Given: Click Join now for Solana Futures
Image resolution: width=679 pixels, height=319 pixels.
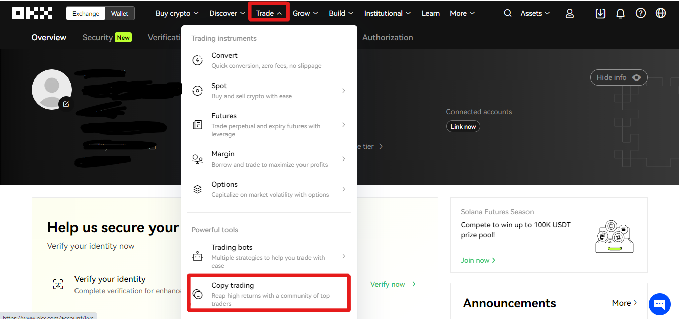Looking at the screenshot, I should [x=478, y=260].
